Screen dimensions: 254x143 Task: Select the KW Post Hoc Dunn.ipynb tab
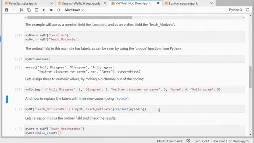pyautogui.click(x=133, y=3)
